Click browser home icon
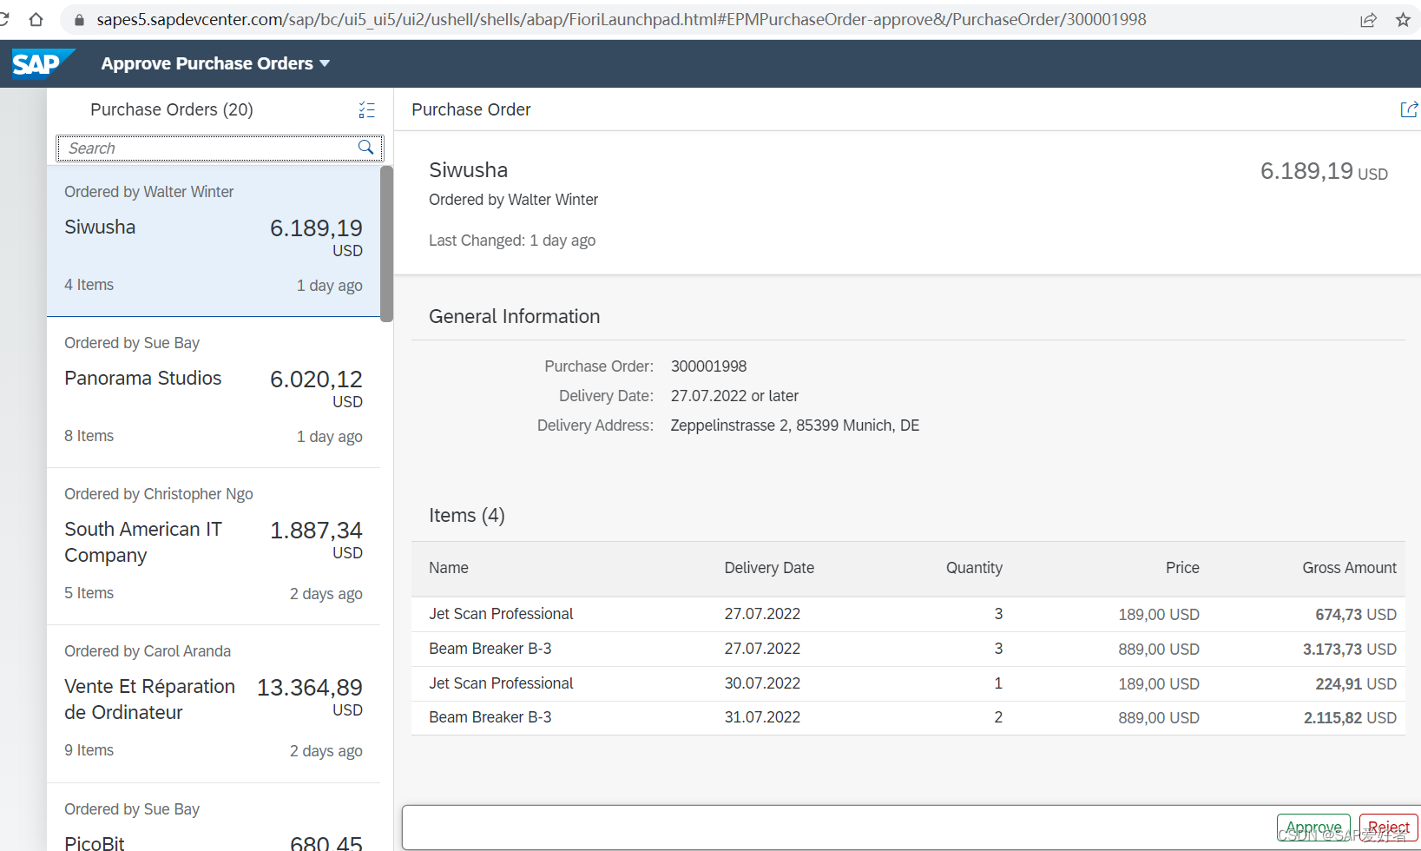The image size is (1421, 851). point(36,19)
